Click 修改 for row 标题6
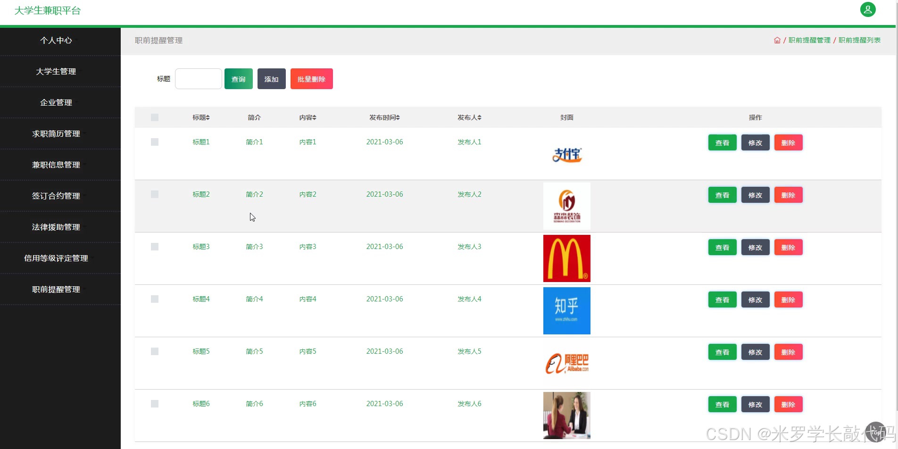The height and width of the screenshot is (449, 898). point(756,404)
